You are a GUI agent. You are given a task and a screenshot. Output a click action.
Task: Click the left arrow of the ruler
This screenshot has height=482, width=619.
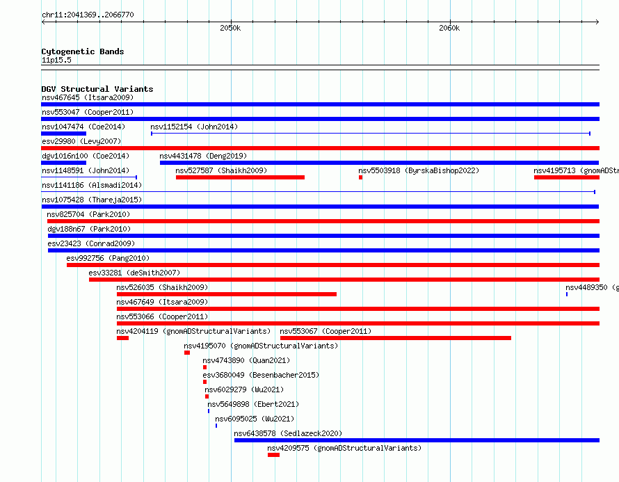pyautogui.click(x=43, y=22)
